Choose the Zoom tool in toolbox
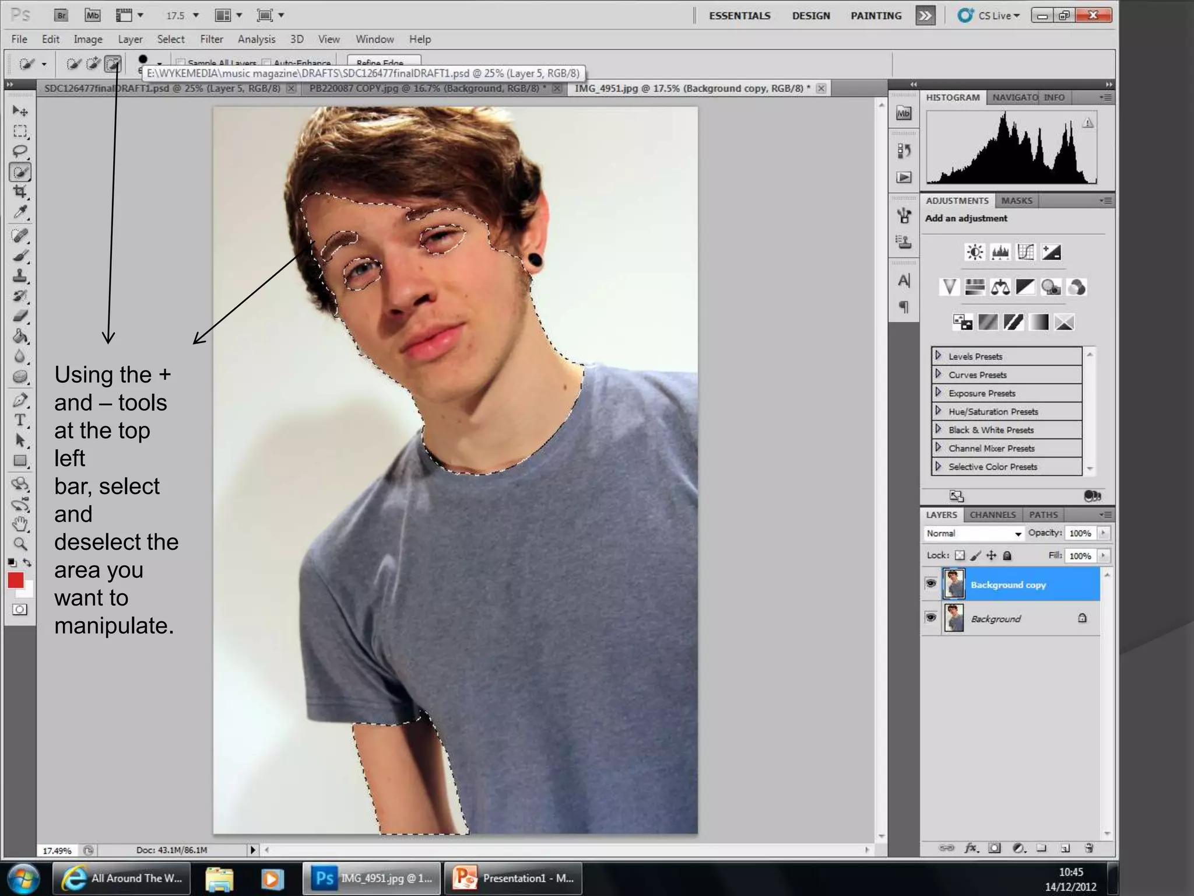 coord(20,544)
